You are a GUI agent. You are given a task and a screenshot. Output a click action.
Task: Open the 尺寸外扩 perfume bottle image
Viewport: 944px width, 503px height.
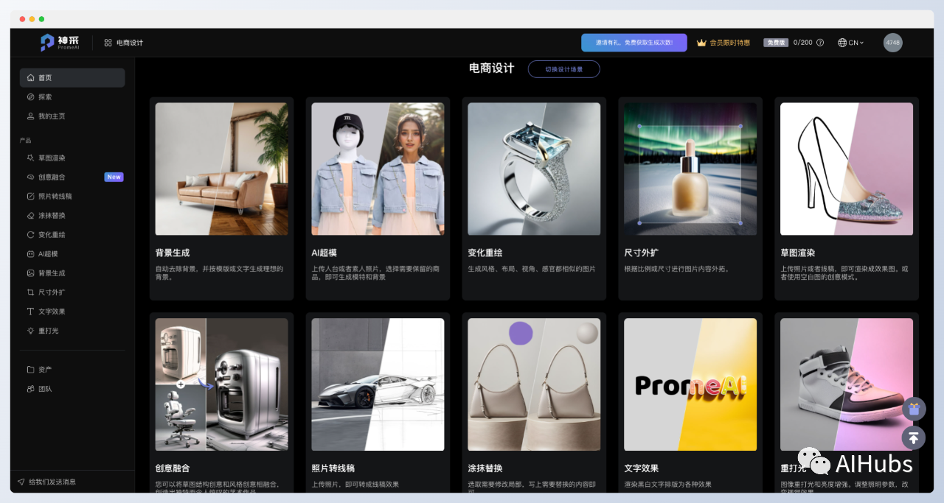coord(690,169)
